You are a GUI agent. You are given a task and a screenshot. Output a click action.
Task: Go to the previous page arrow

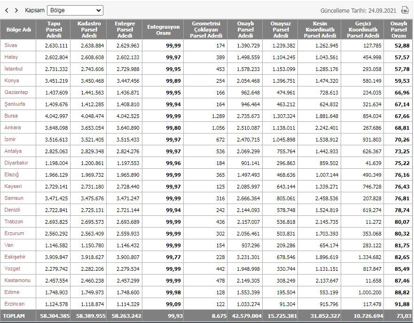coord(7,10)
